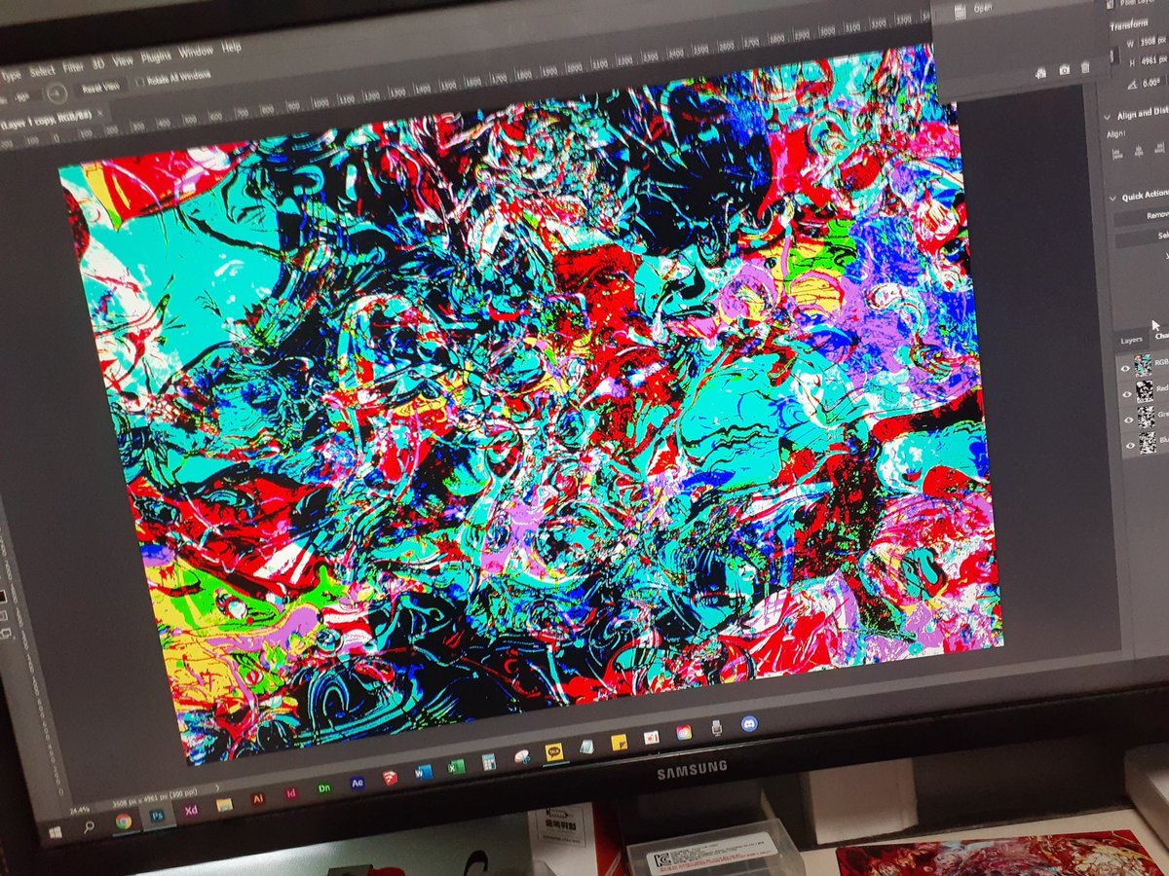Open the Filter menu
This screenshot has height=876, width=1169.
[x=73, y=67]
